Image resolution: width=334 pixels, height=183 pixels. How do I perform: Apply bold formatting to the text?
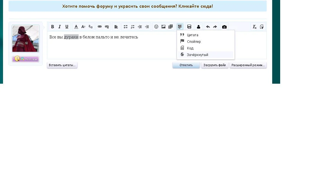click(x=52, y=27)
